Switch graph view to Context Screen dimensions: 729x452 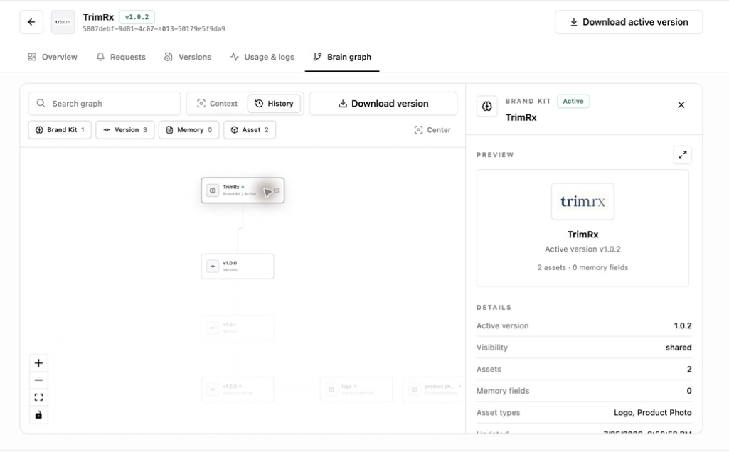coord(217,104)
